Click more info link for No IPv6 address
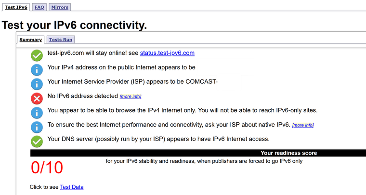This screenshot has height=195, width=366. coord(131,97)
